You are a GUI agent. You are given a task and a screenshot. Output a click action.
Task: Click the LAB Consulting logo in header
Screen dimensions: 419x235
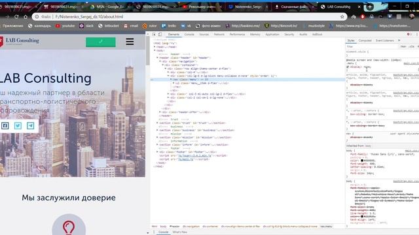[x=20, y=41]
